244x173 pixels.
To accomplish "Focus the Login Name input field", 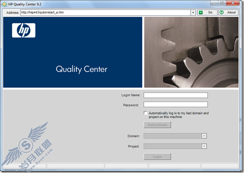I will tap(175, 95).
